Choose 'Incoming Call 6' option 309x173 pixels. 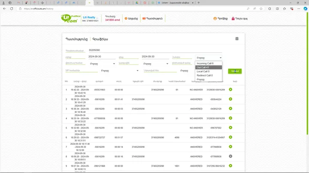tap(208, 63)
